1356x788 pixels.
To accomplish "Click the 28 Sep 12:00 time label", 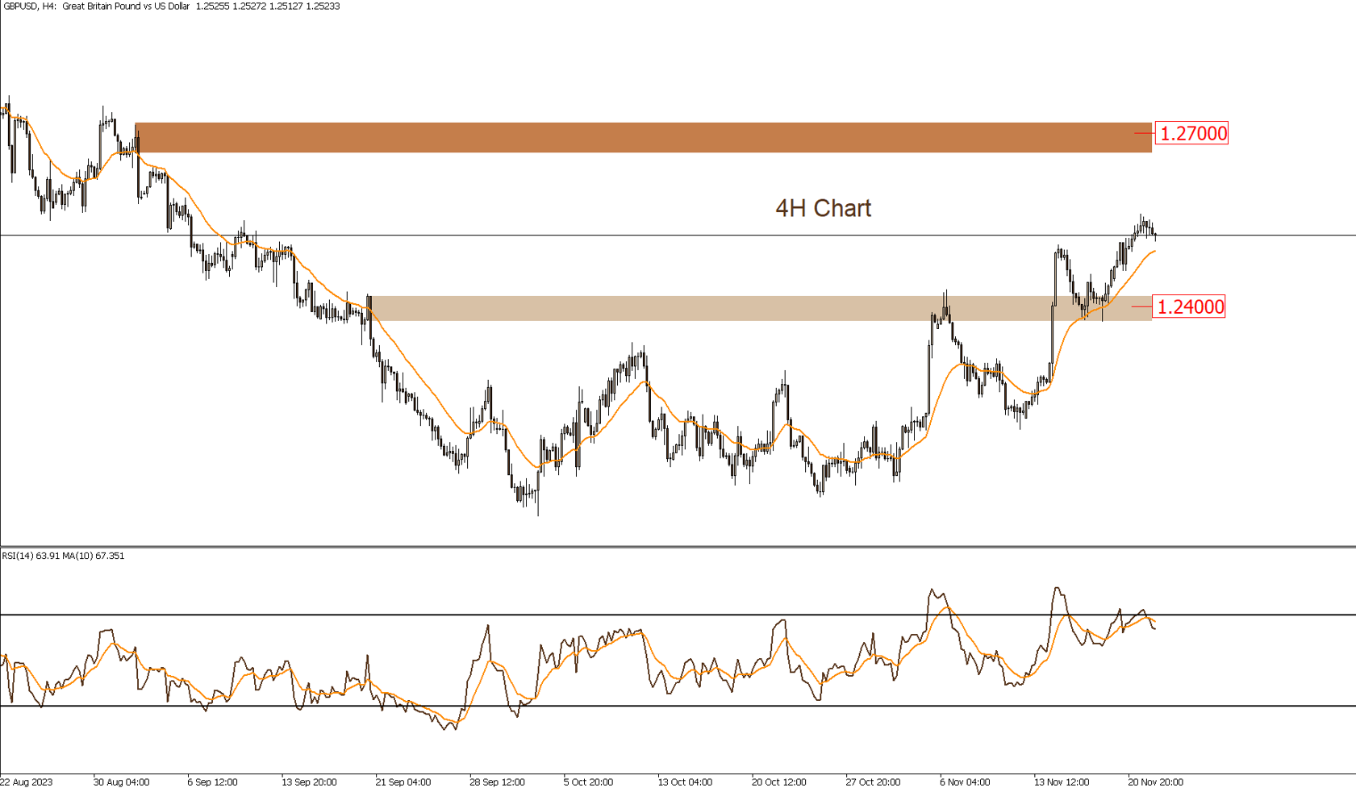I will coord(497,782).
